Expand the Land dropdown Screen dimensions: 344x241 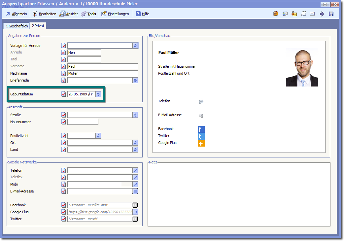(x=135, y=150)
